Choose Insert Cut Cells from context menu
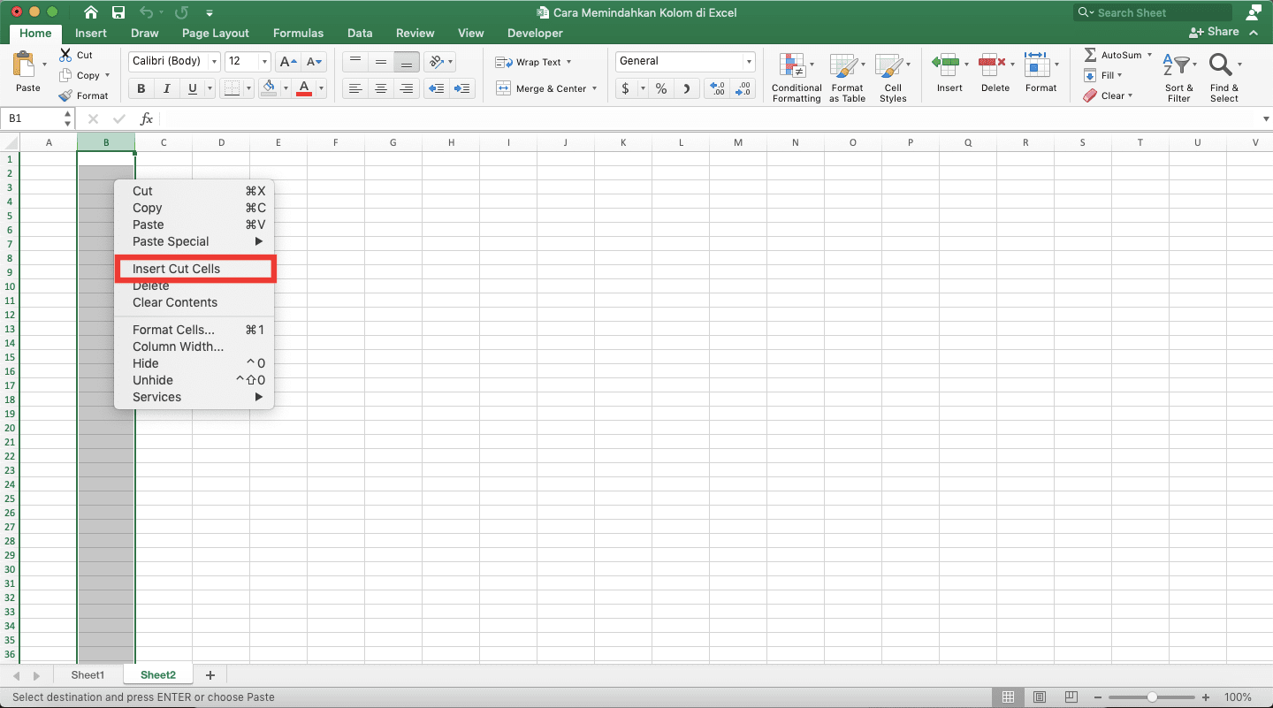Screen dimensions: 1273x708 (x=194, y=269)
